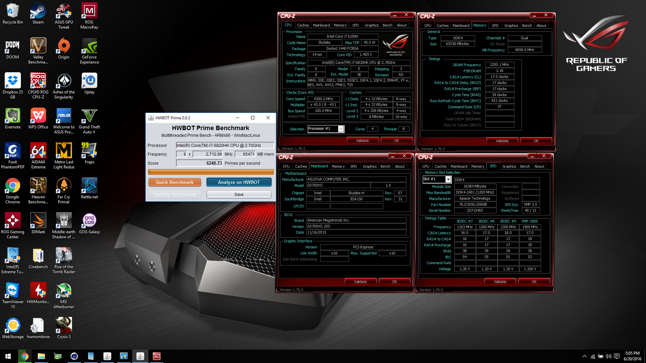Select SPD tab in Mainboard window
646x363 pixels.
click(353, 166)
